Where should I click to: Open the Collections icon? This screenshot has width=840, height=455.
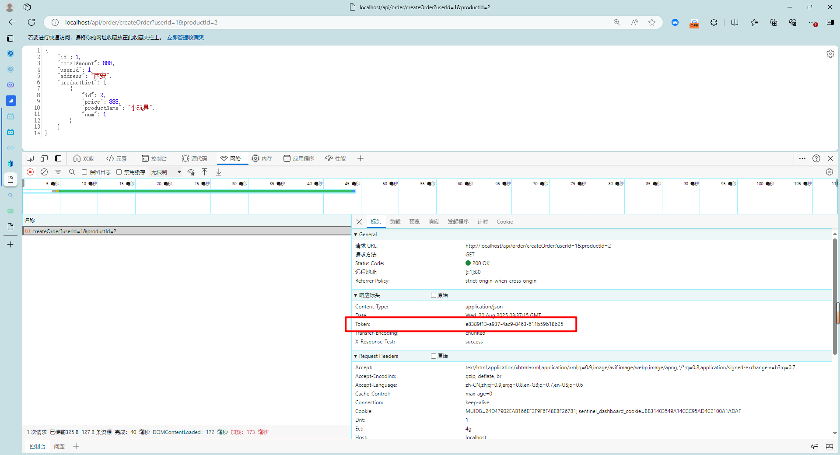pyautogui.click(x=773, y=22)
